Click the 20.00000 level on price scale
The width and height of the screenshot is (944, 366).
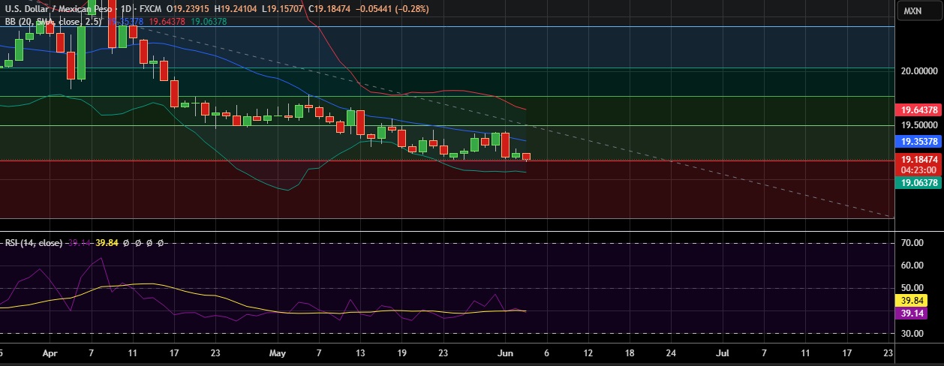(x=918, y=71)
